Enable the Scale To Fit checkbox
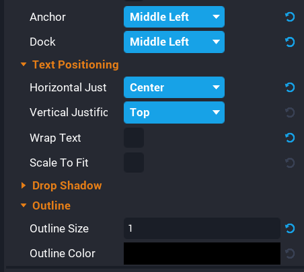This screenshot has height=272, width=304. (134, 163)
